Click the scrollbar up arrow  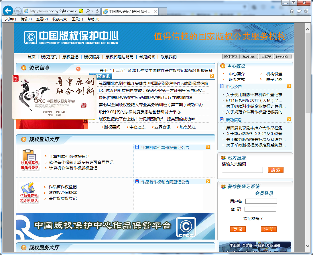coord(308,29)
